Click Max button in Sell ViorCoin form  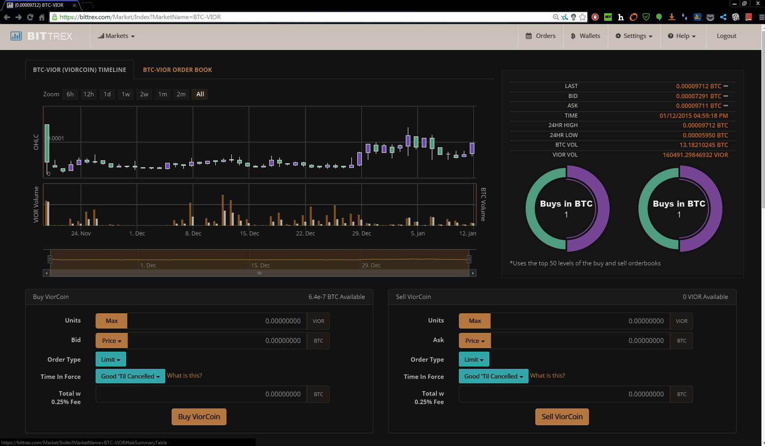[475, 321]
